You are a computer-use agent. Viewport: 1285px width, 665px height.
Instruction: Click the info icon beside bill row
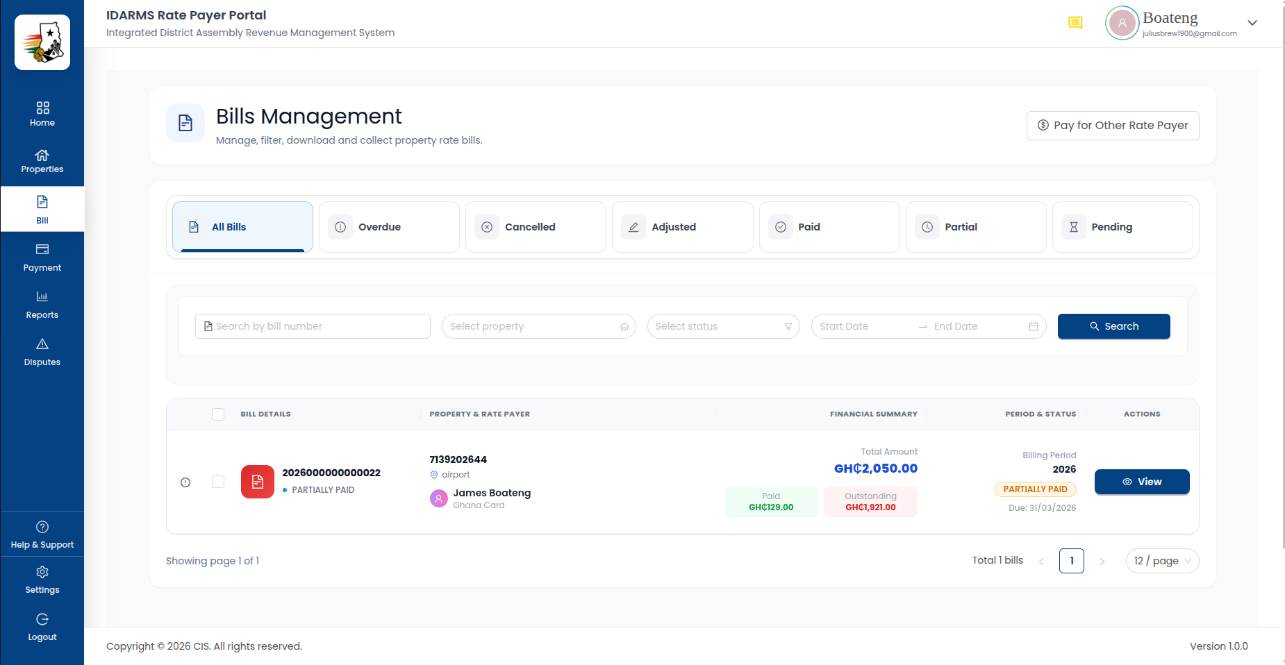(185, 482)
